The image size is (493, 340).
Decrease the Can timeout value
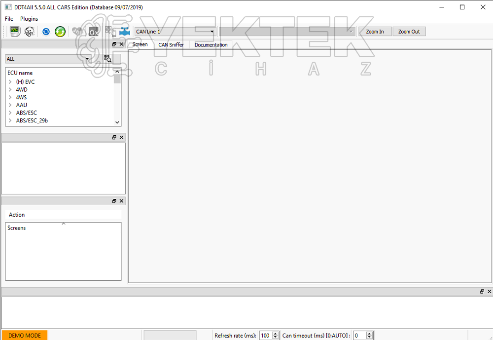[x=370, y=338]
